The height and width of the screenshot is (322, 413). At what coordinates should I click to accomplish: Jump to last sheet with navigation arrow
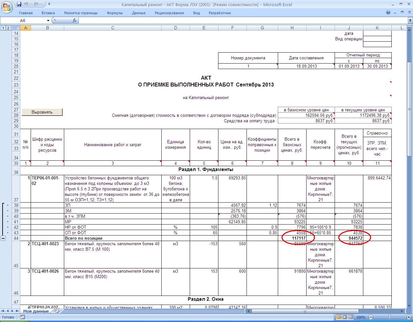tap(17, 311)
